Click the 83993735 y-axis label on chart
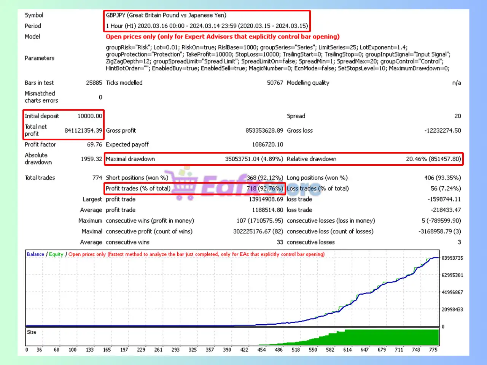Image resolution: width=487 pixels, height=365 pixels. pyautogui.click(x=452, y=258)
